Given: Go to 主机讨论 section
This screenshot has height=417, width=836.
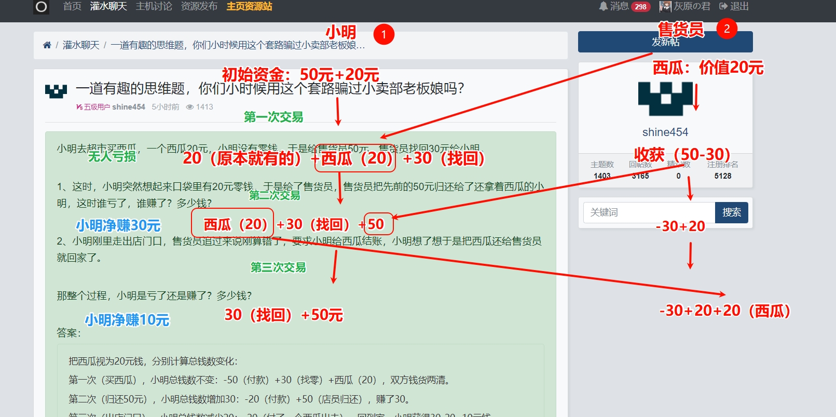Looking at the screenshot, I should [x=154, y=6].
